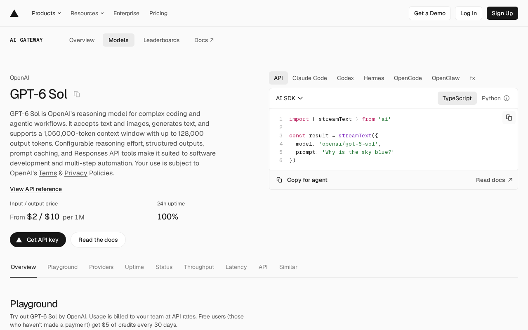This screenshot has height=330, width=528.
Task: Switch code language to Python
Action: (x=491, y=98)
